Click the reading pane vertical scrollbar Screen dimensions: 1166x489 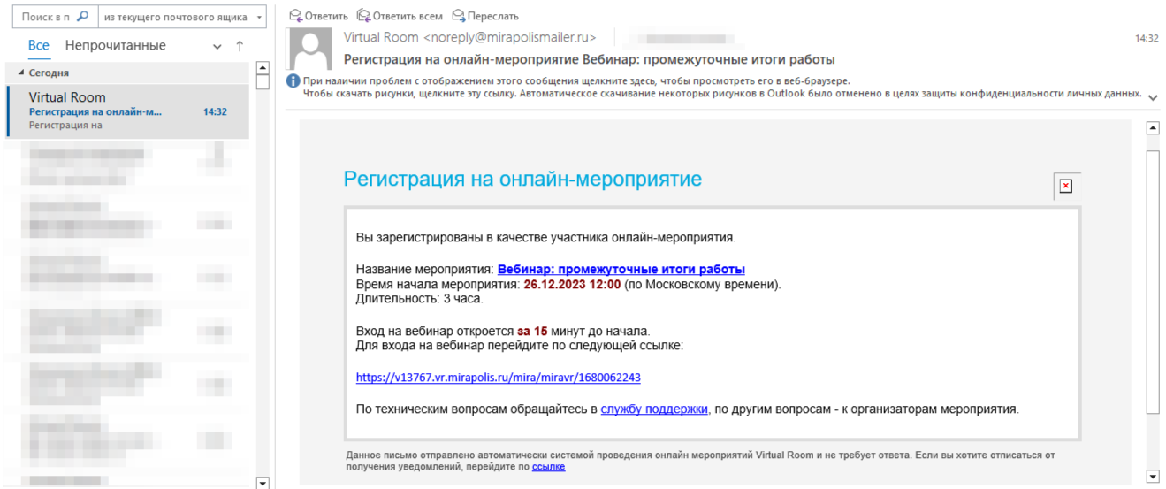tap(1152, 281)
